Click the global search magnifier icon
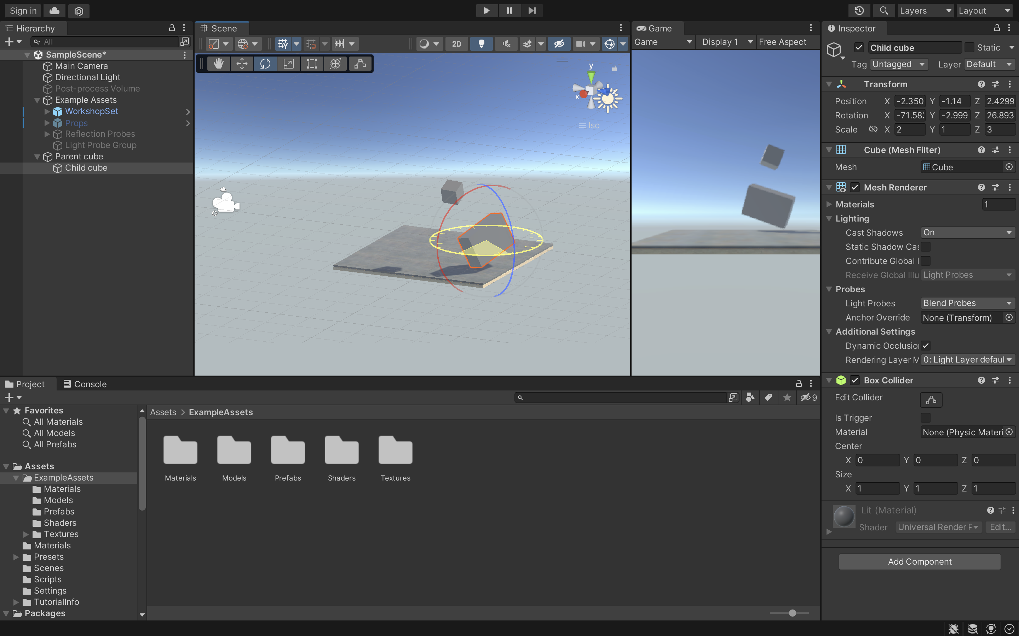This screenshot has width=1019, height=636. [x=884, y=11]
